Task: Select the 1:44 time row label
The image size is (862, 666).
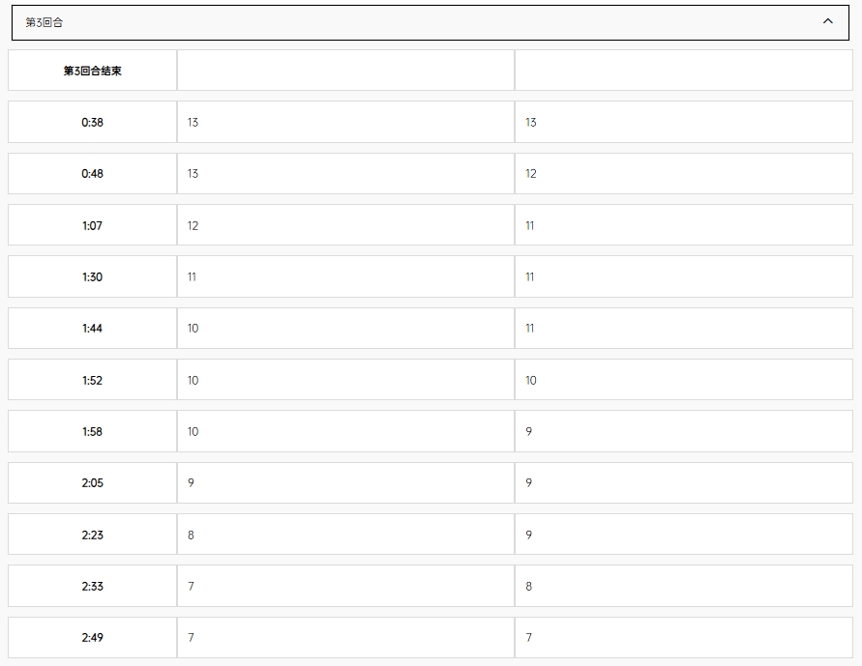Action: tap(92, 329)
